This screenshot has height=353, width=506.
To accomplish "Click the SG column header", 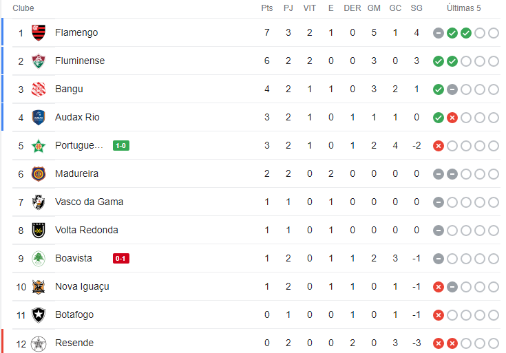I will click(x=417, y=8).
